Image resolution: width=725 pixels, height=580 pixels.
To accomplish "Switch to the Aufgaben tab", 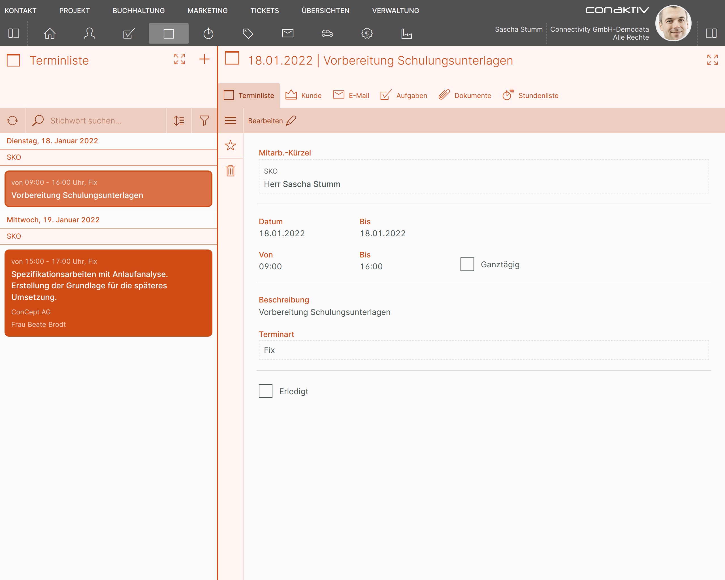I will pyautogui.click(x=404, y=95).
